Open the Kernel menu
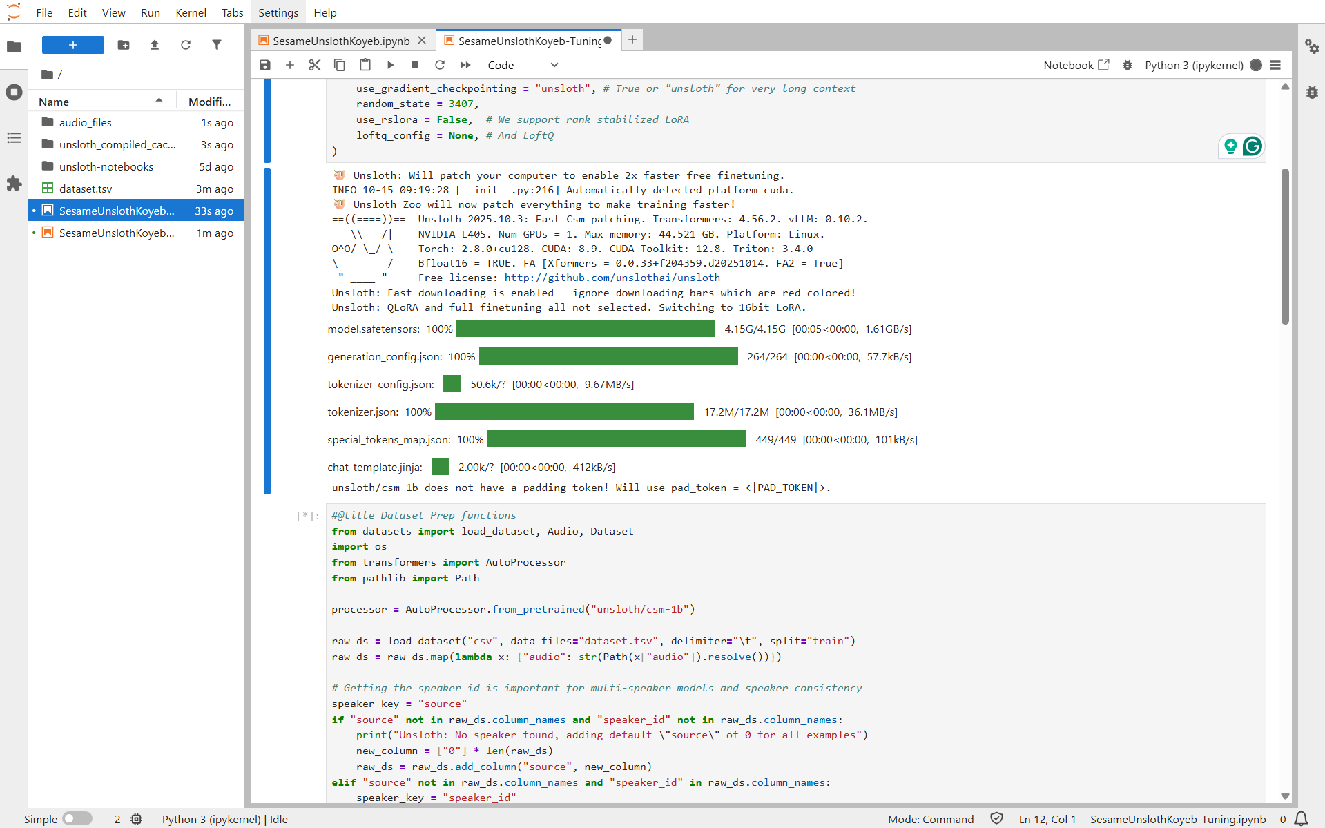1325x828 pixels. (191, 12)
